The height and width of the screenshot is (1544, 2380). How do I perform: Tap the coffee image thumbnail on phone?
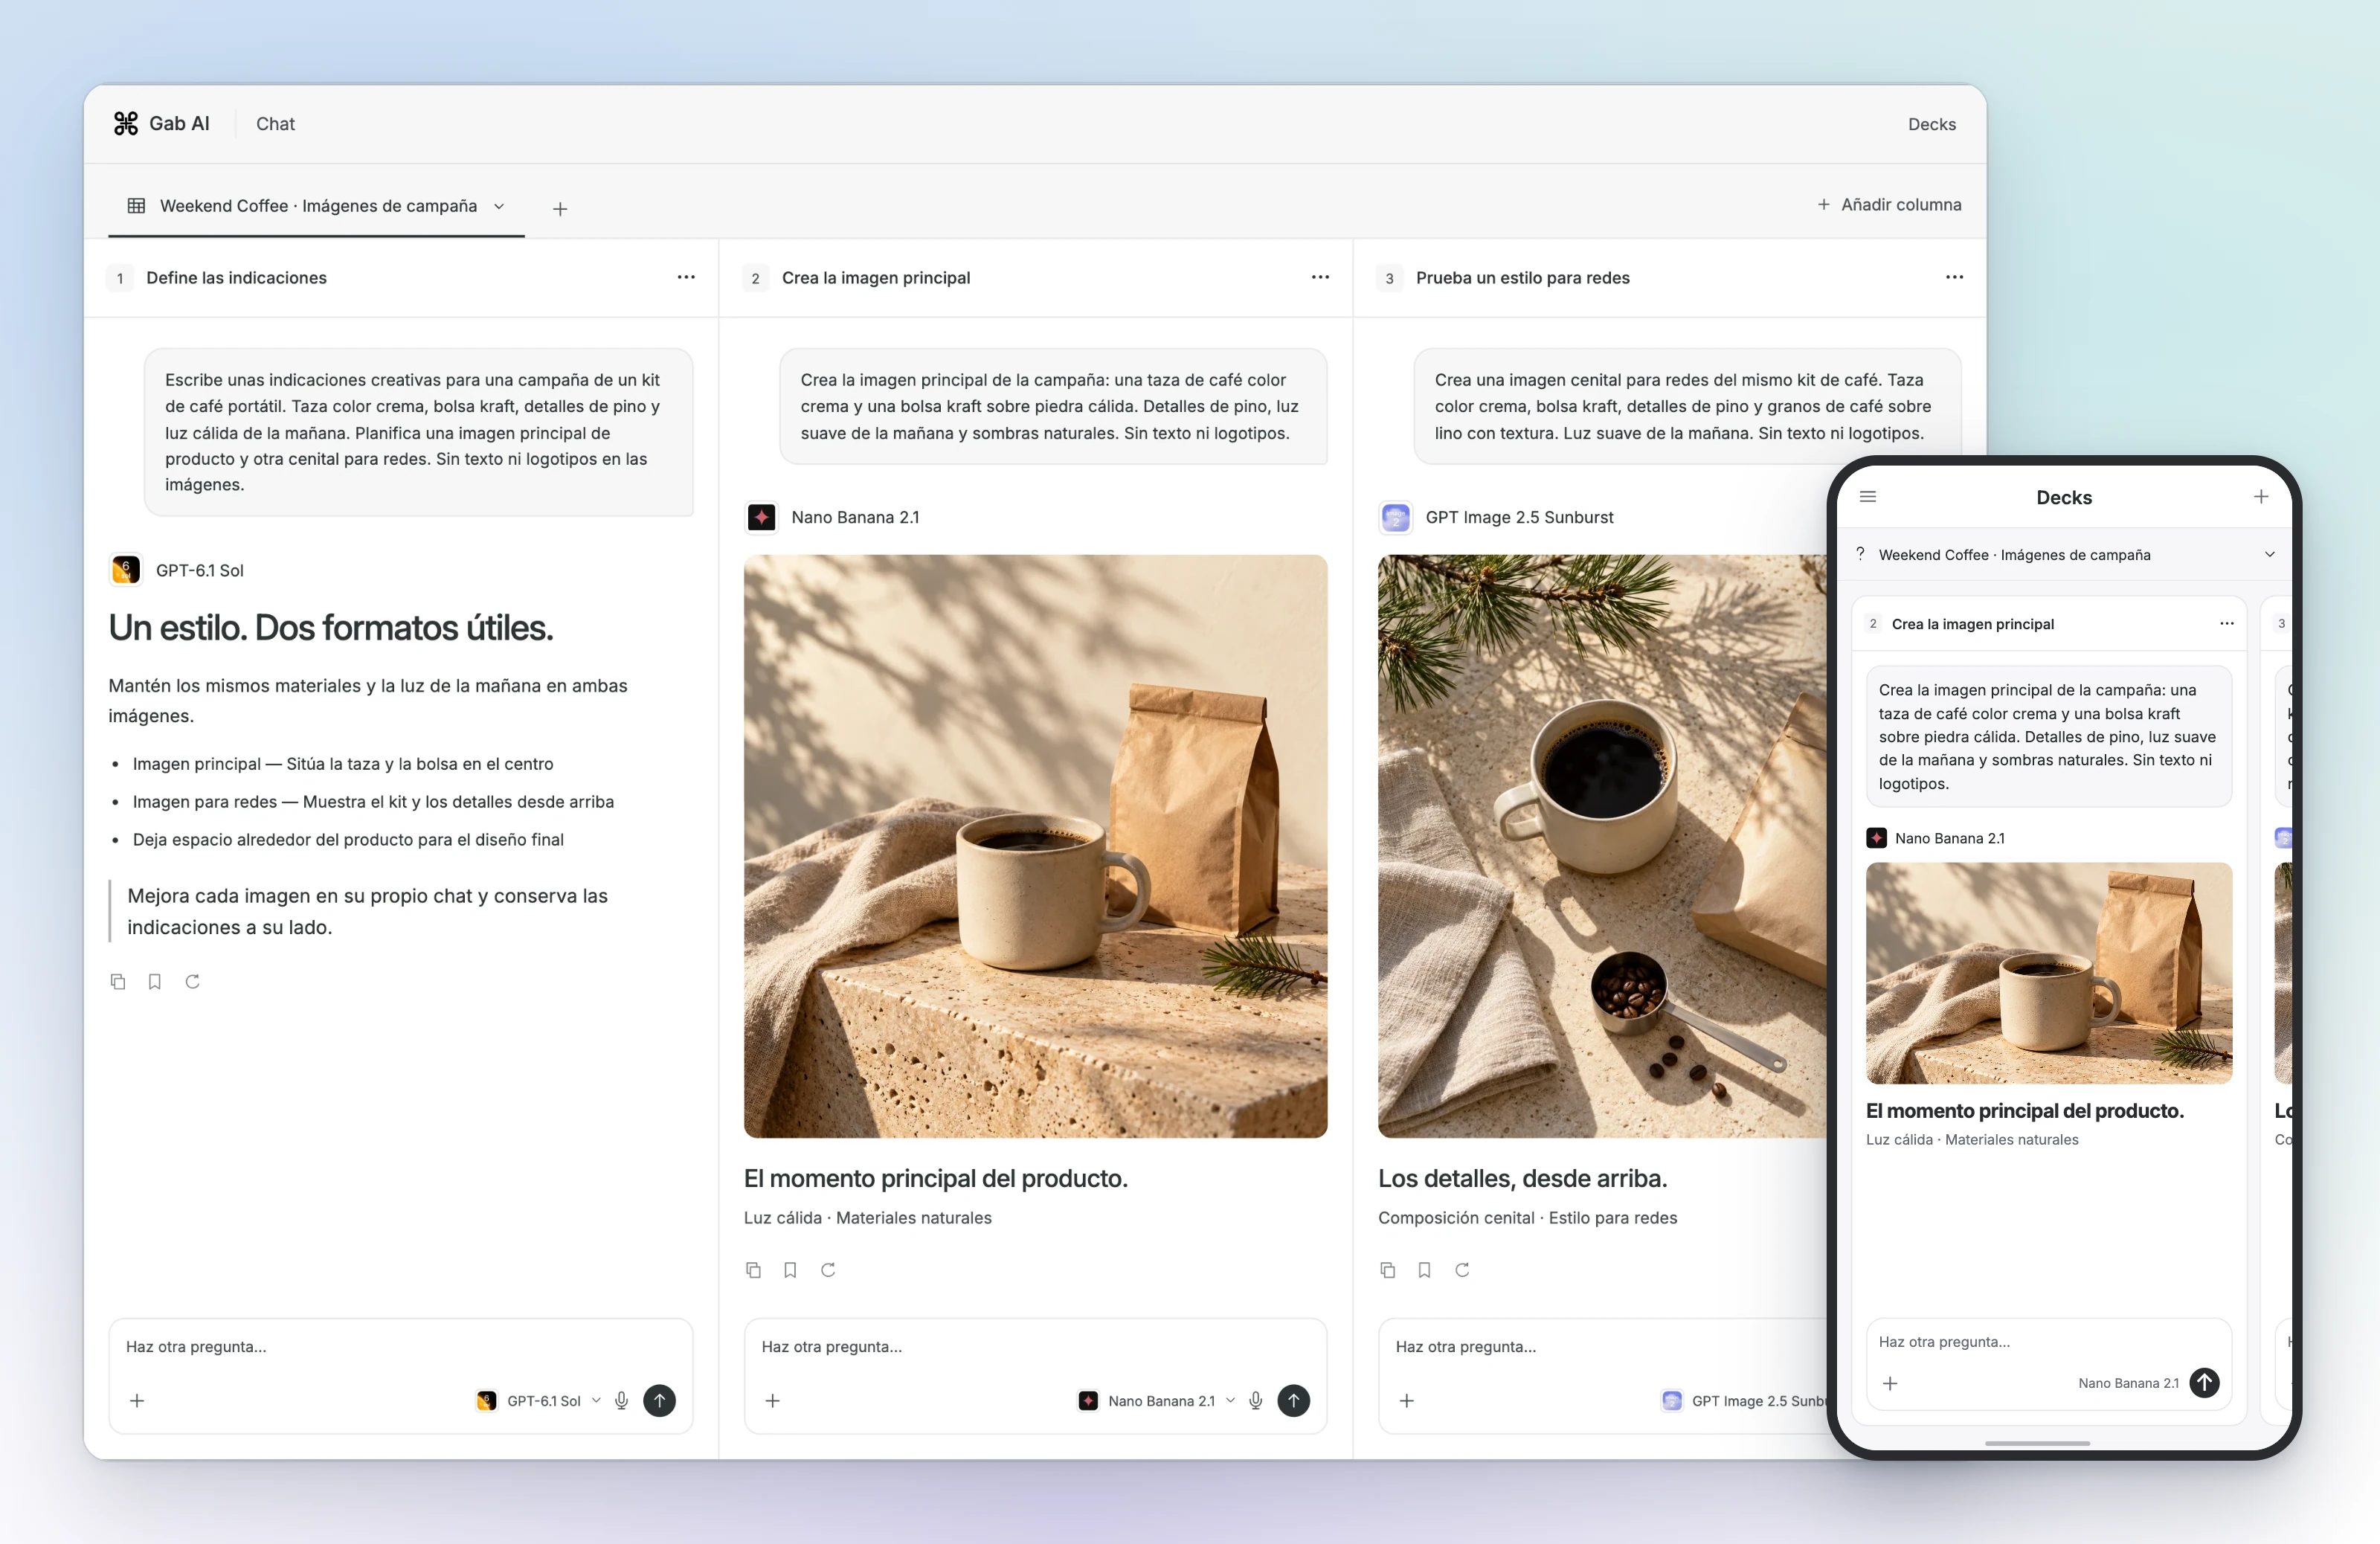point(2049,973)
